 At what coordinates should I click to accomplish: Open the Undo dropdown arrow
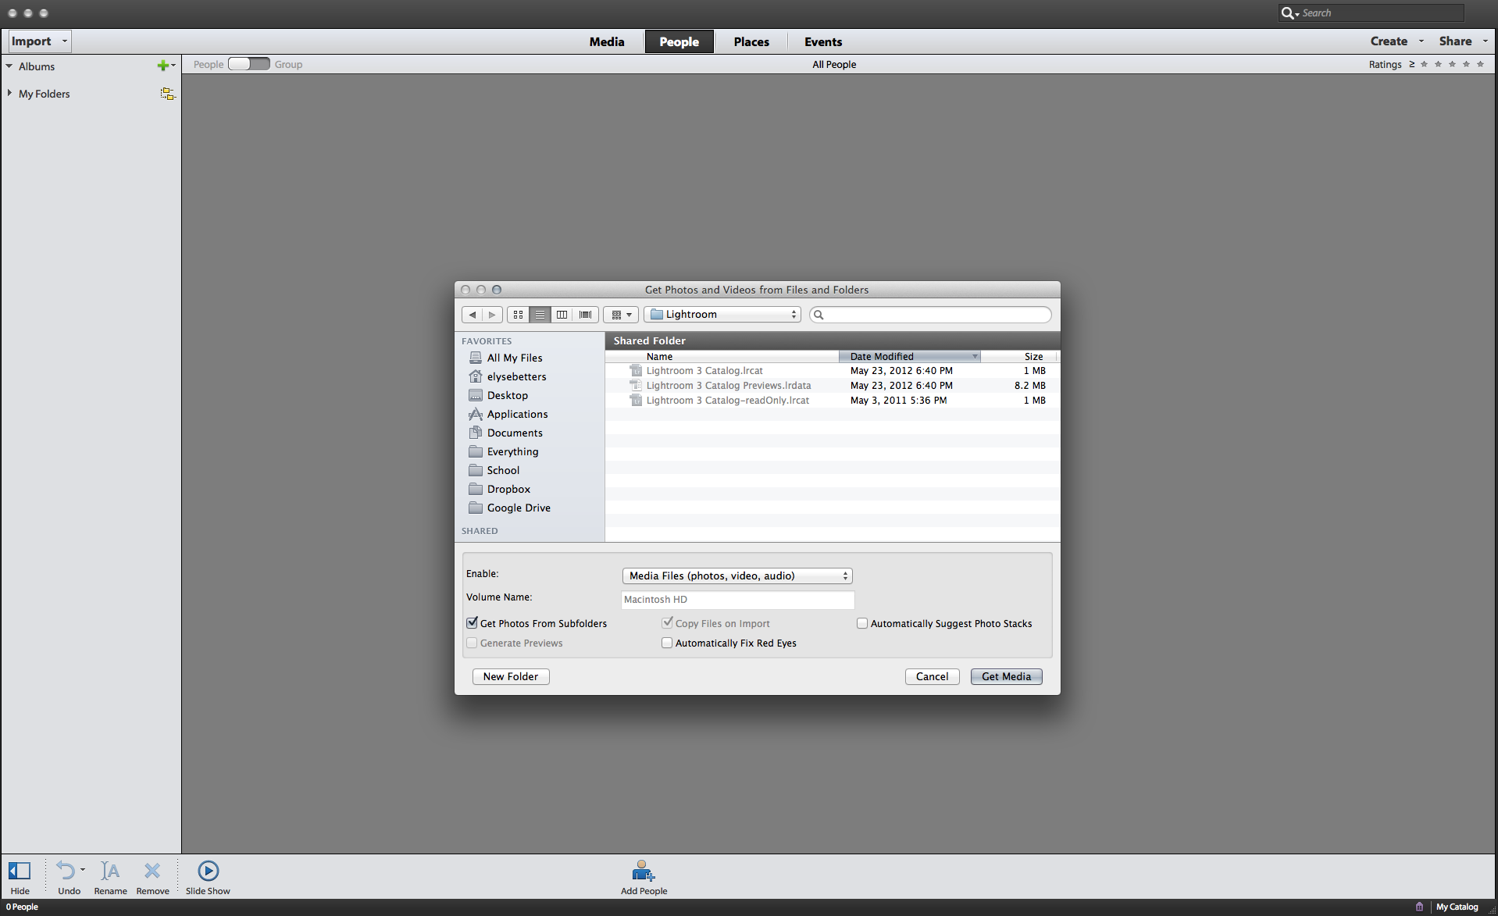83,869
